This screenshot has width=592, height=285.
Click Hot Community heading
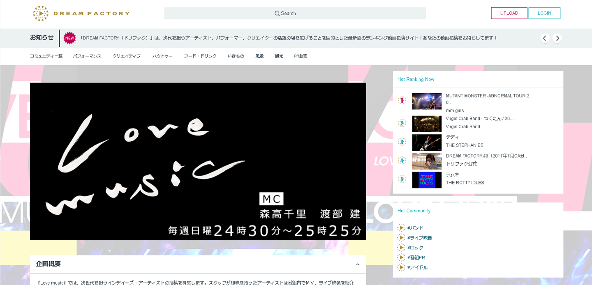tap(414, 211)
